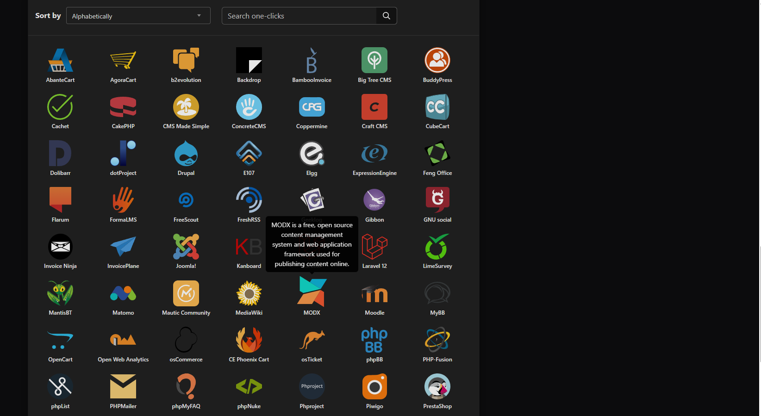
Task: Open the GNU social icon
Action: pyautogui.click(x=437, y=200)
